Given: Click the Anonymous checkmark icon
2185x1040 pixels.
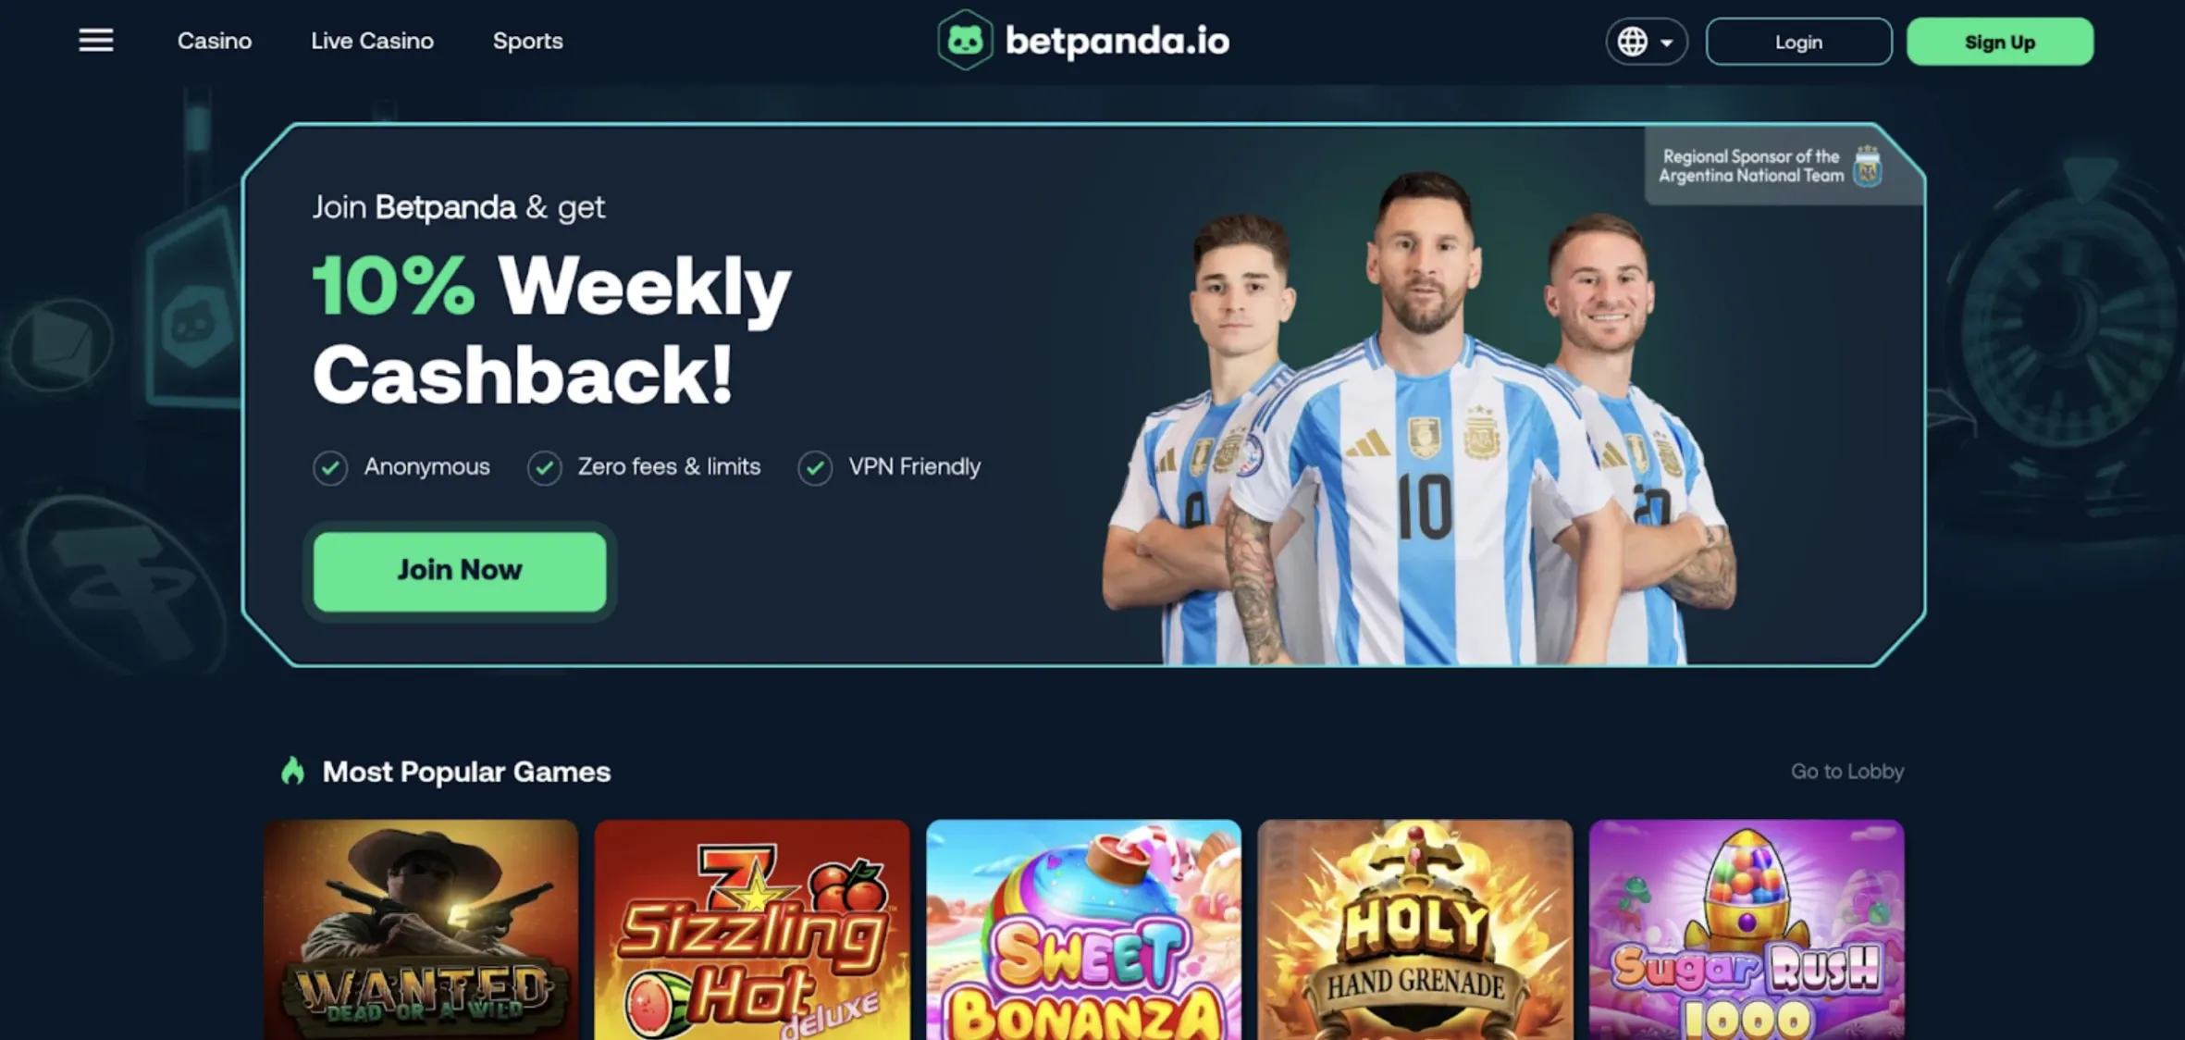Looking at the screenshot, I should point(330,468).
